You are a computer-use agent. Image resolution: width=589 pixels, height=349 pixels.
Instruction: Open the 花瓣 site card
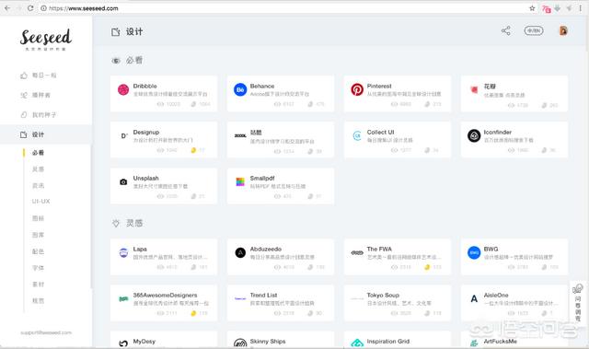[514, 94]
